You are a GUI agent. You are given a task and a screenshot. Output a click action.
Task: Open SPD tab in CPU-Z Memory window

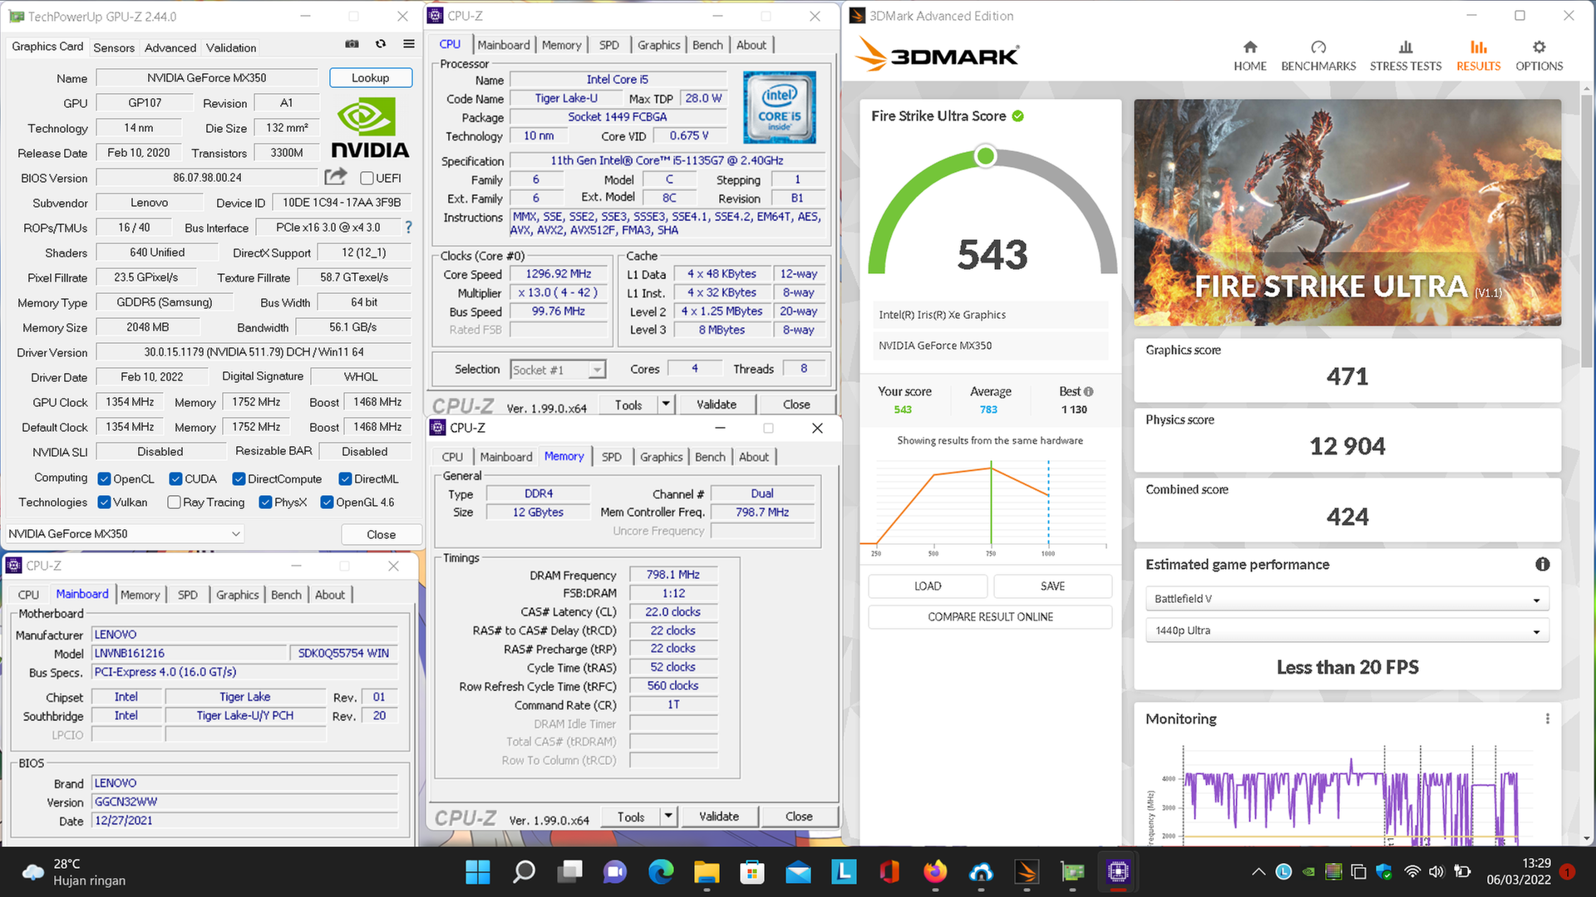(x=612, y=457)
